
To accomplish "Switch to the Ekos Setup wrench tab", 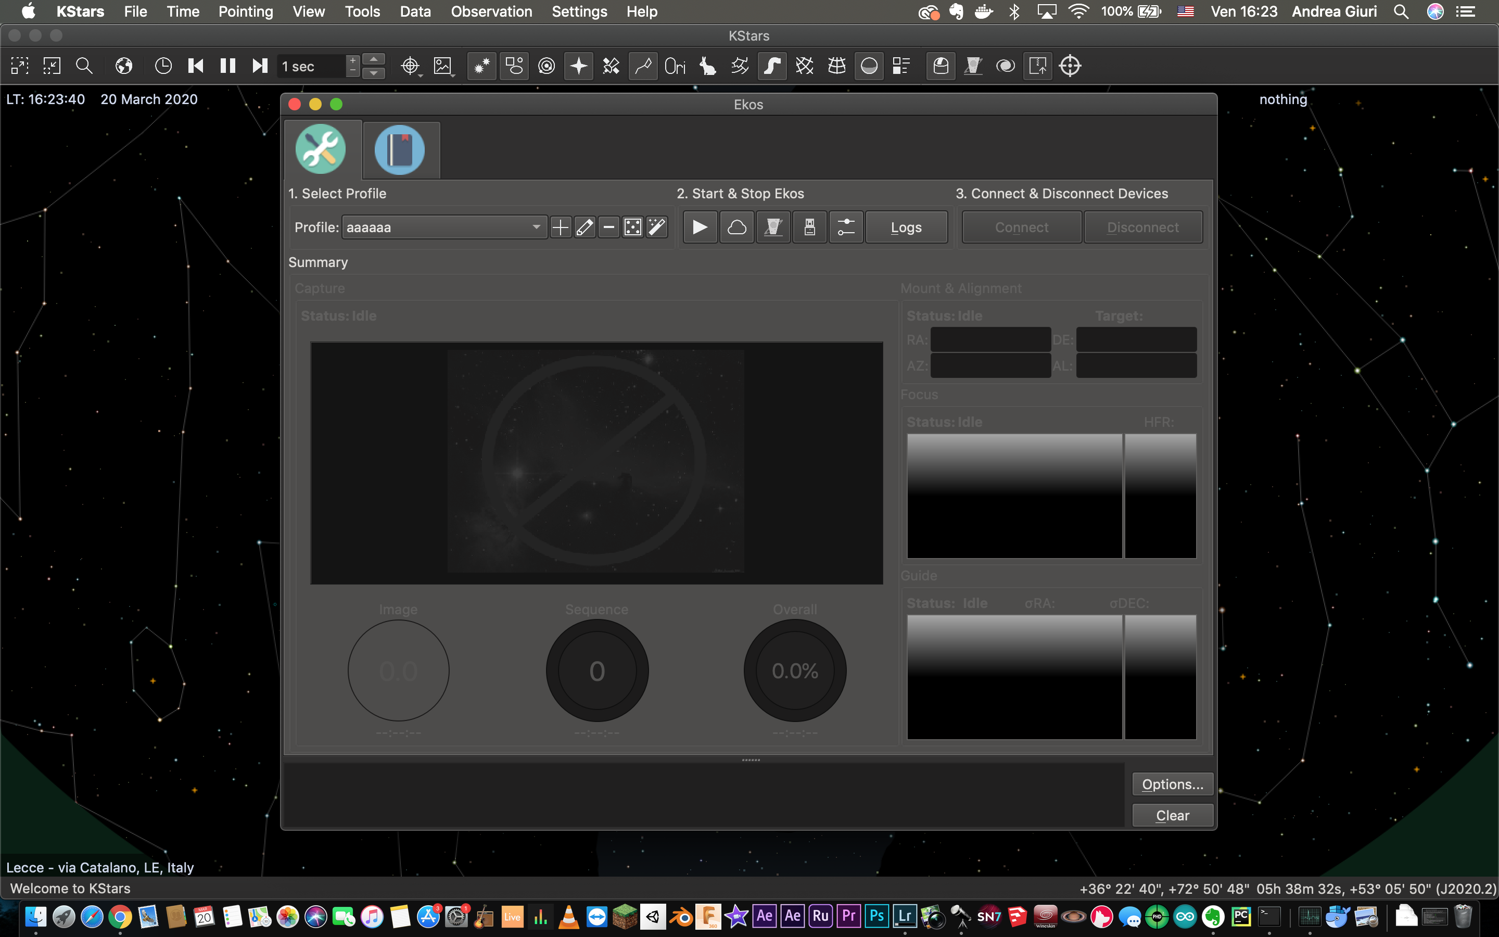I will click(x=320, y=149).
